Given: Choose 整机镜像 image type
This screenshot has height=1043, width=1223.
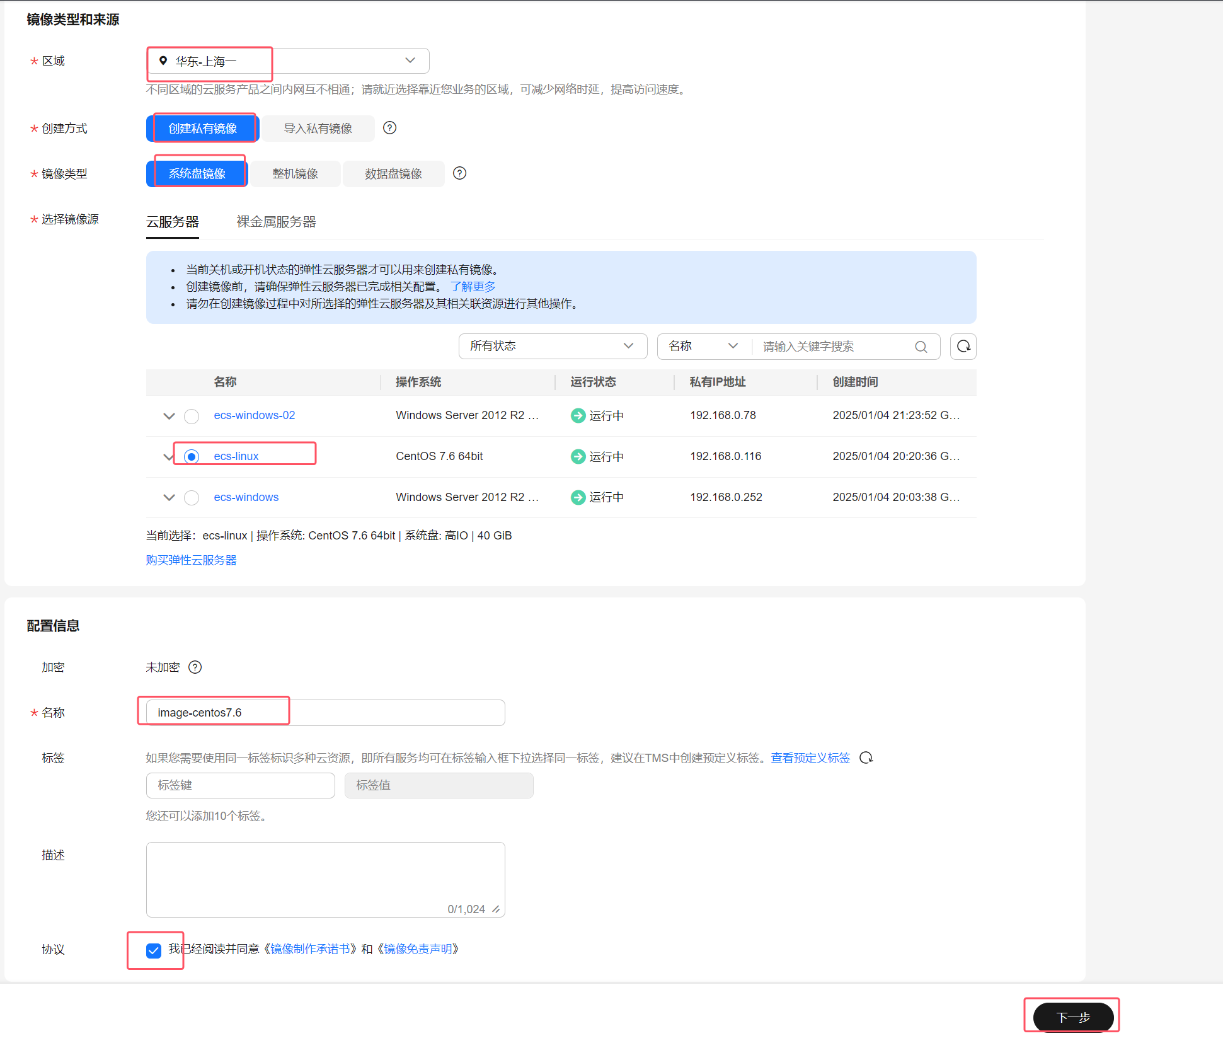Looking at the screenshot, I should click(295, 174).
